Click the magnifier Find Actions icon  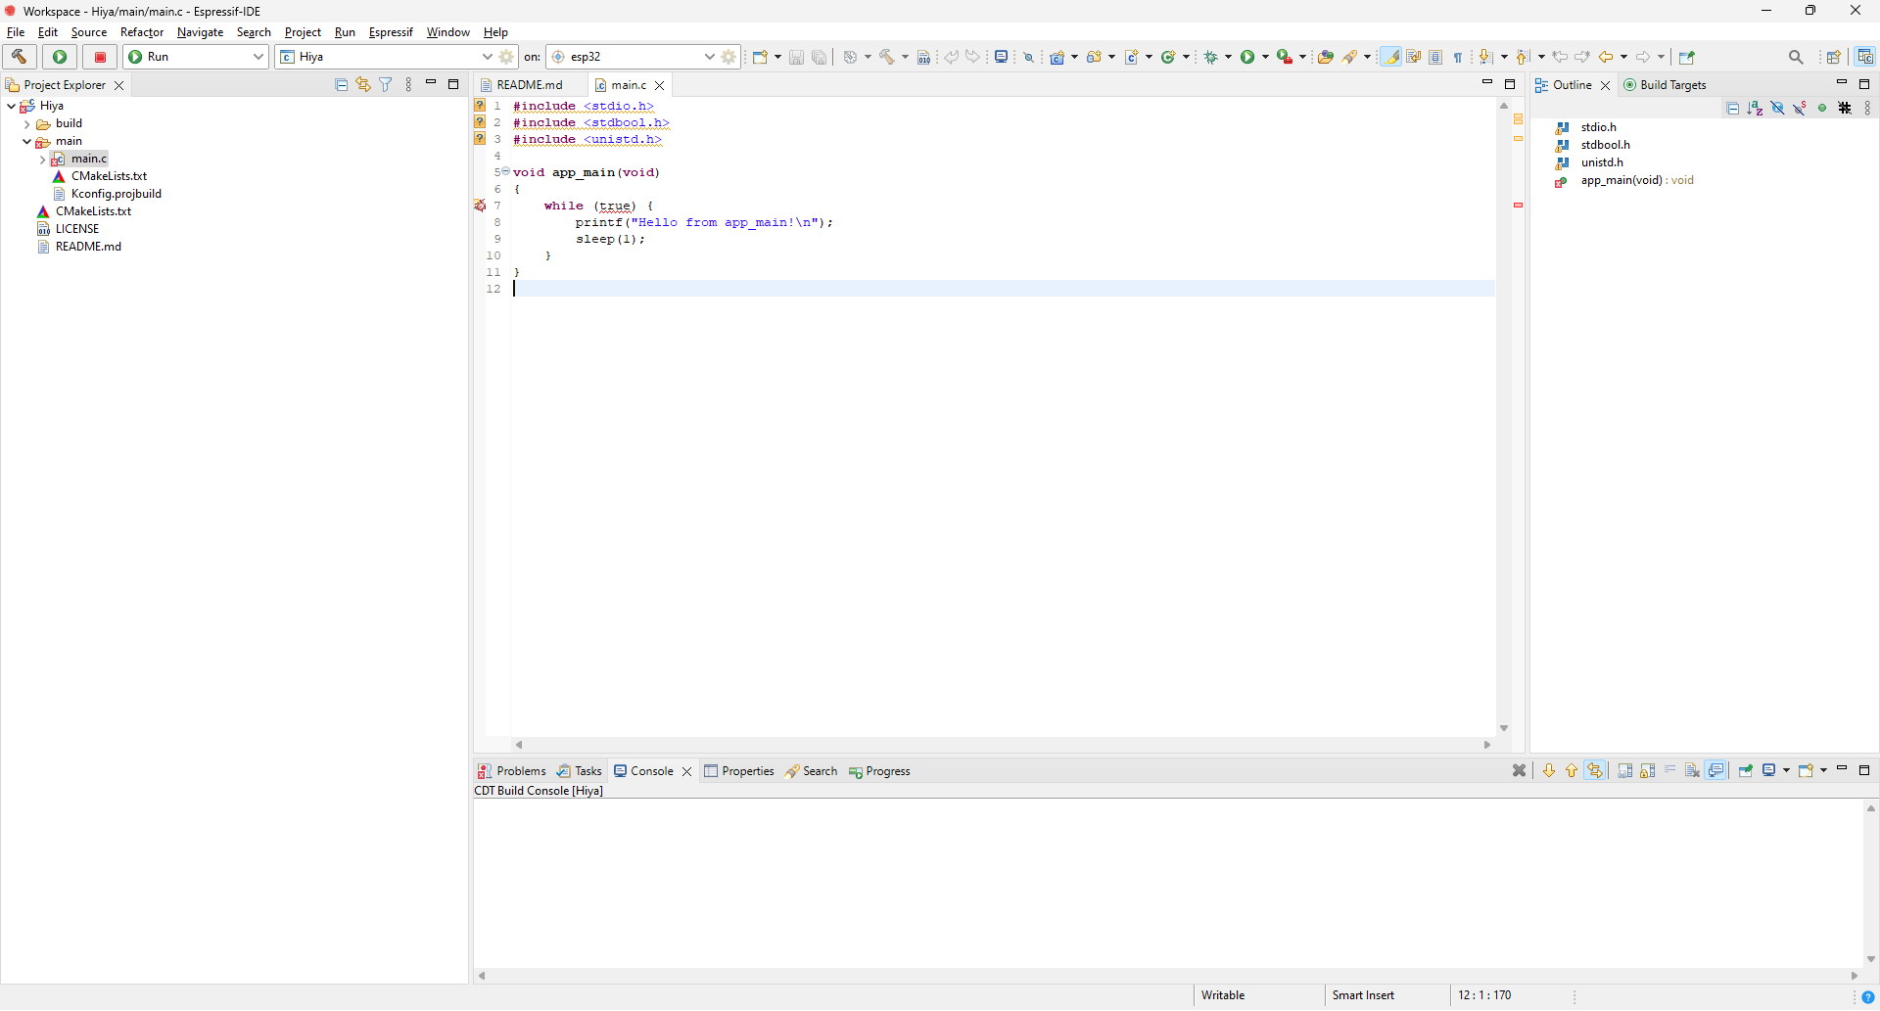point(1796,57)
